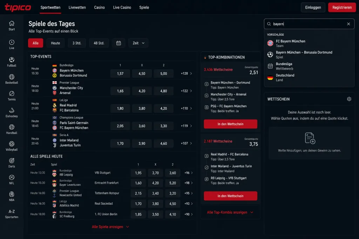This screenshot has height=239, width=359.
Task: Click the Deutschland flag icon in suggestions
Action: click(x=270, y=78)
